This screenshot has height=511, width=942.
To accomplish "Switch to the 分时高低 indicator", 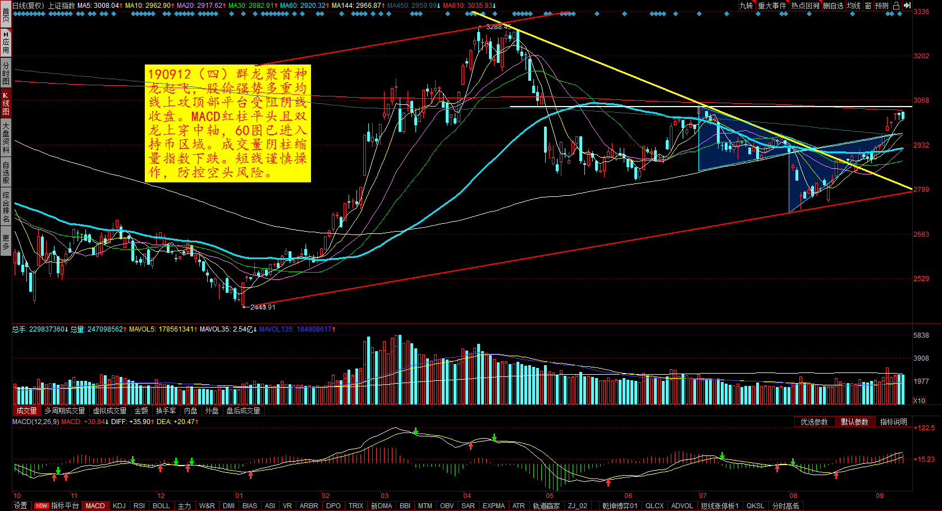I will (785, 505).
